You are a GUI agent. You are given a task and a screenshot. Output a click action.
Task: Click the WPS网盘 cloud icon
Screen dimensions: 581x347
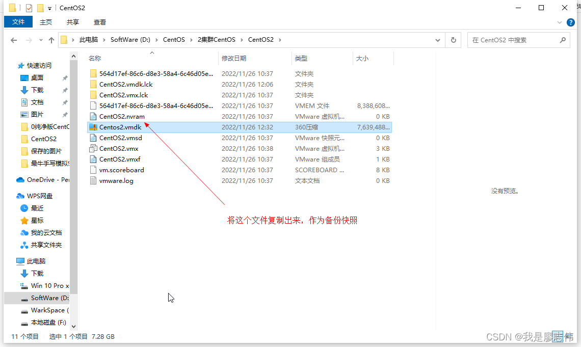(20, 196)
